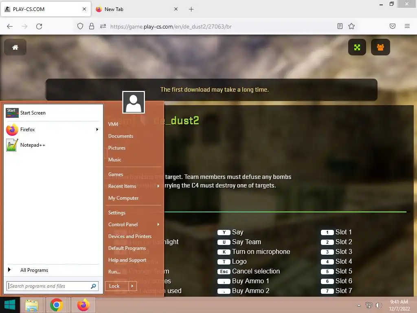Open Firefox hamburger application menu
Screen dimensions: 417x313
point(407,26)
